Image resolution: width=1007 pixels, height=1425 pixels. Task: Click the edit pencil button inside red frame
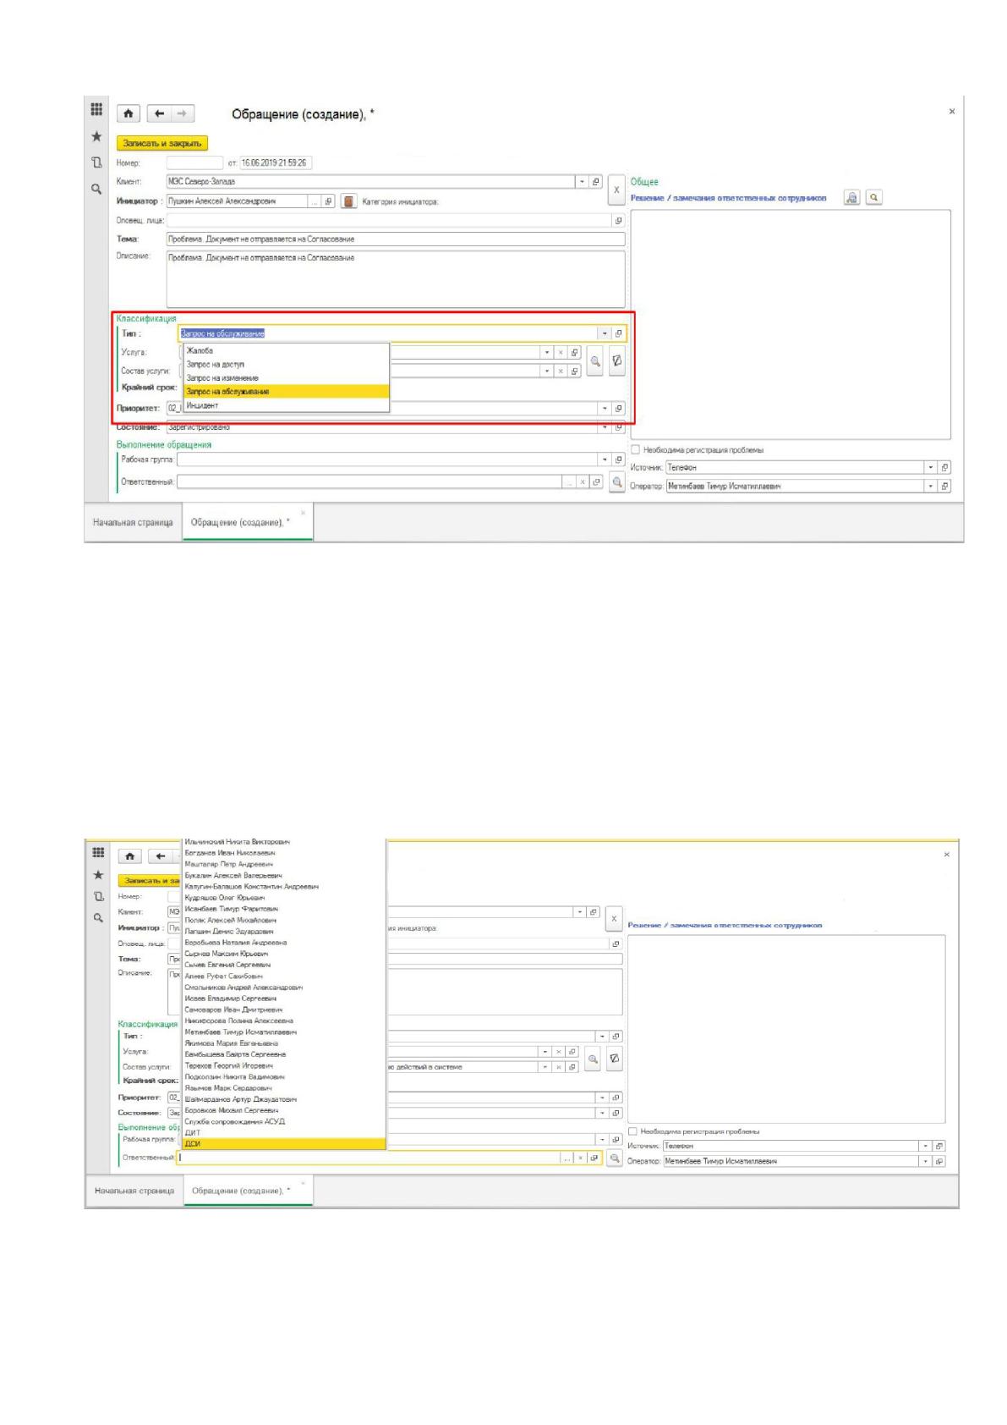click(617, 361)
